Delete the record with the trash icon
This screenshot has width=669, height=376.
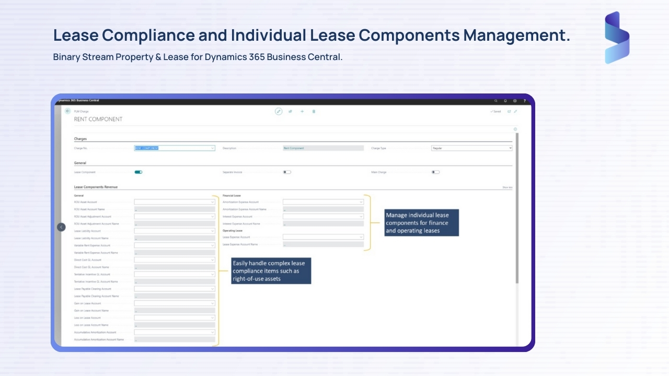314,111
